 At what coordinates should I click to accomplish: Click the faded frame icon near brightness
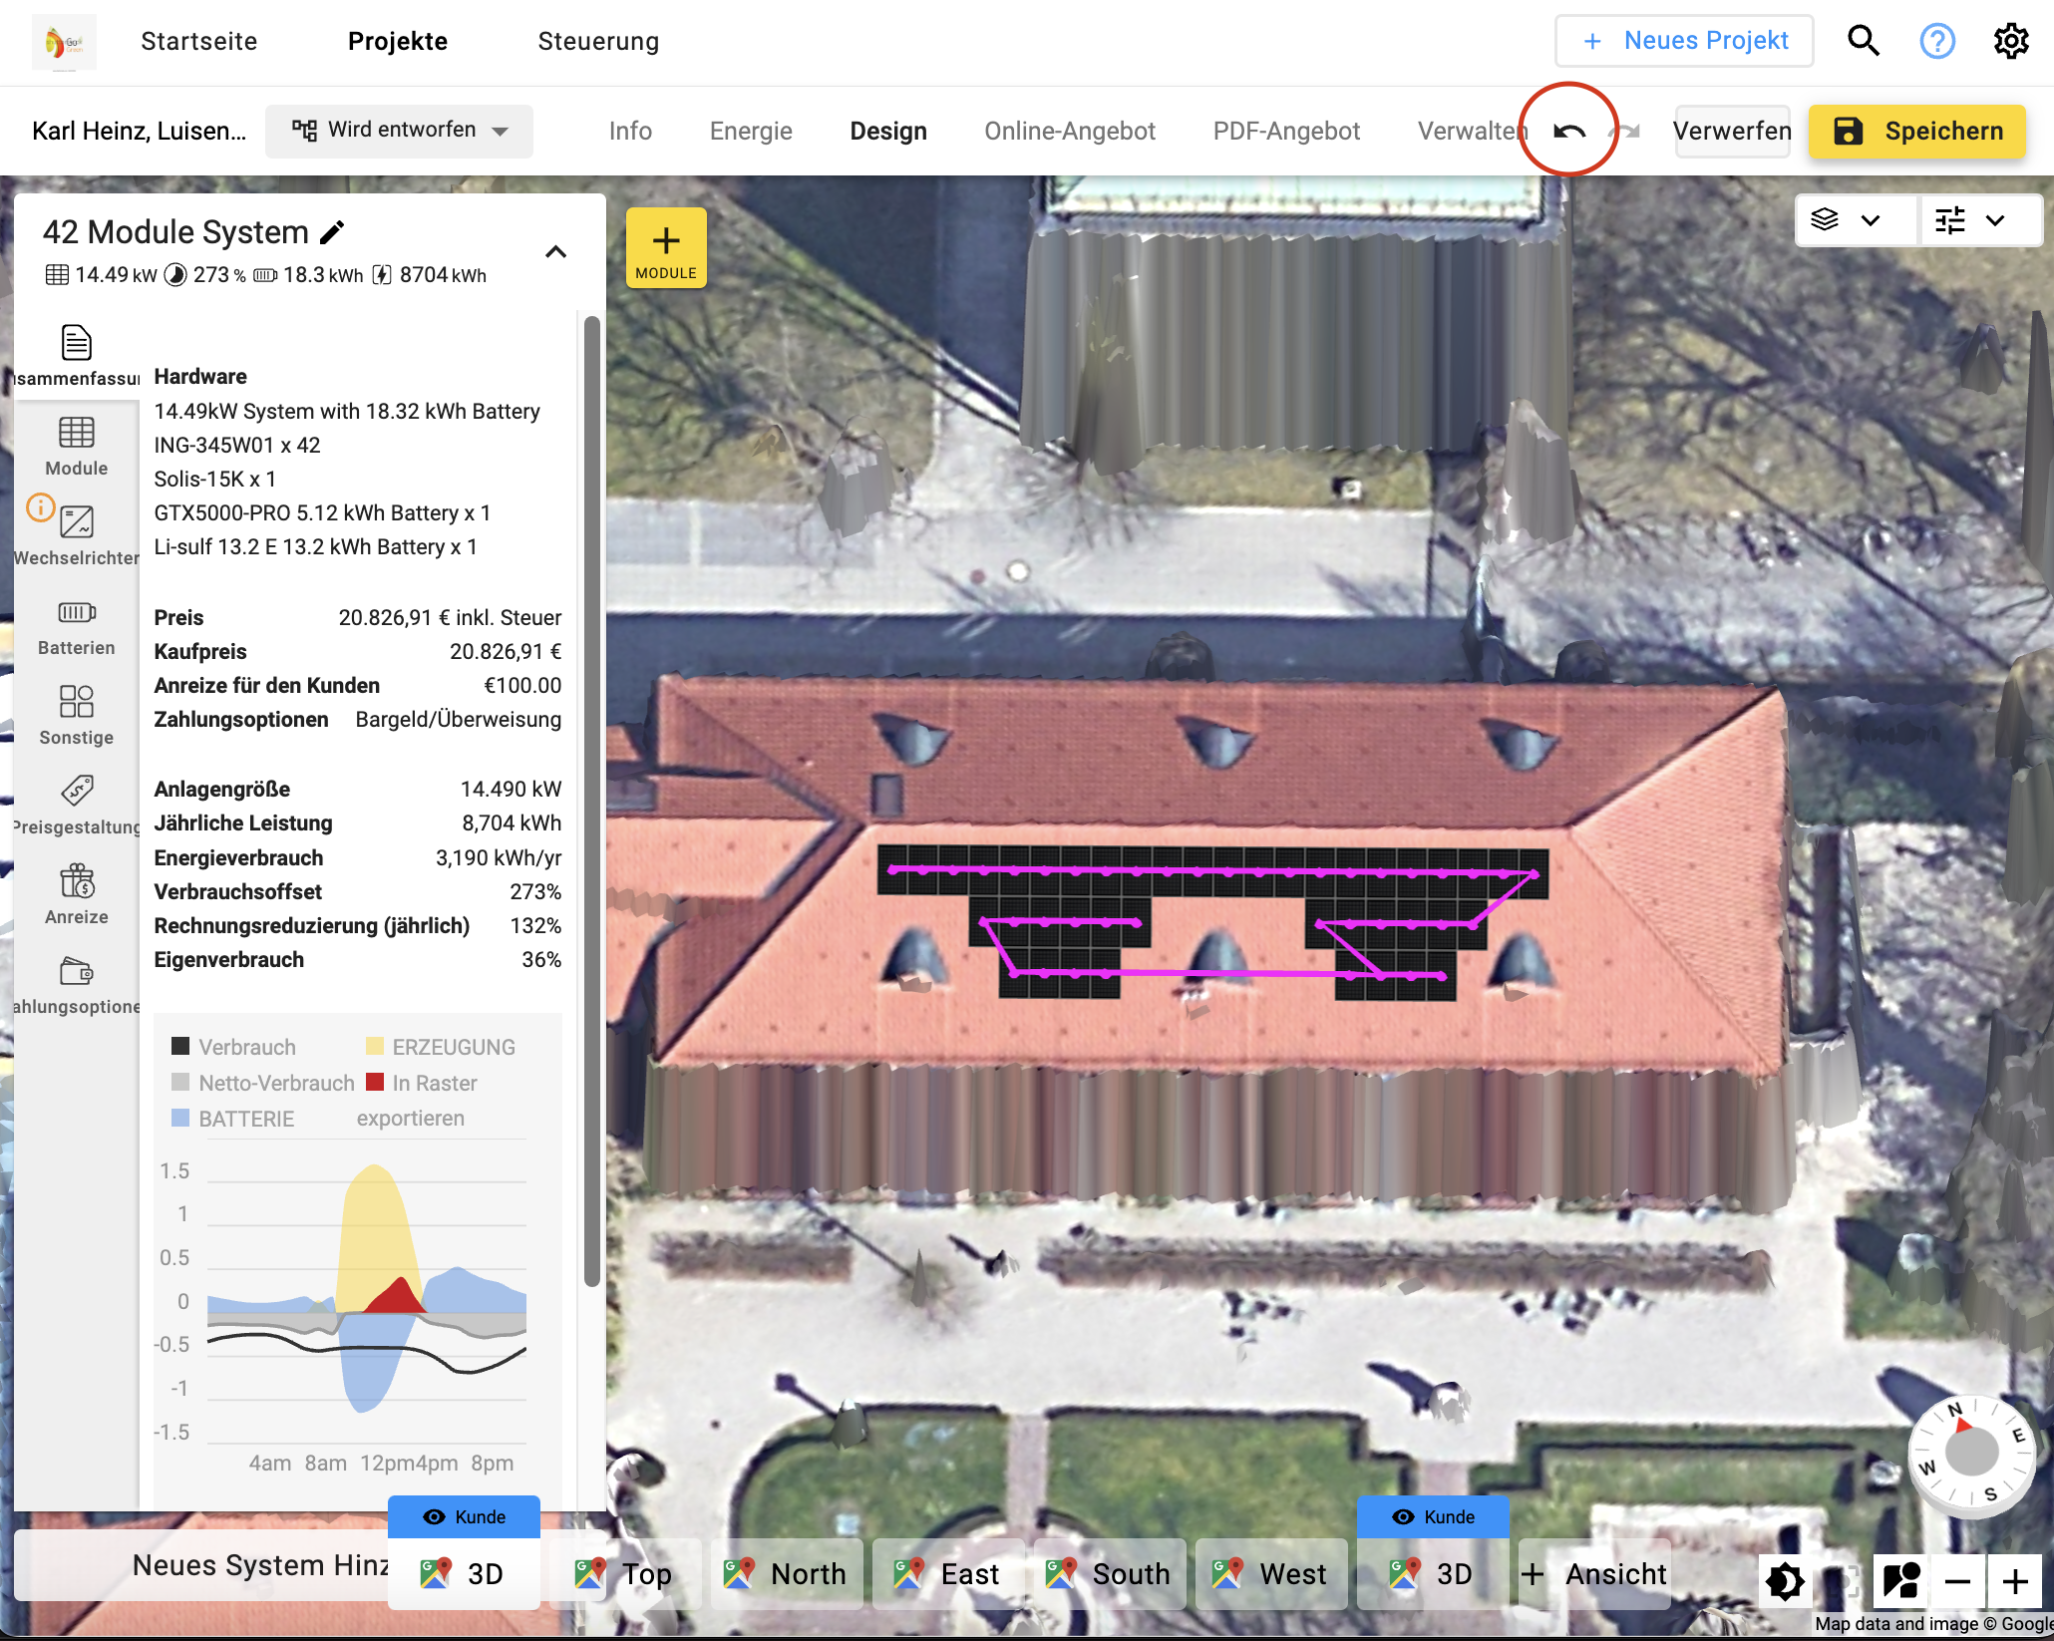tap(1847, 1581)
